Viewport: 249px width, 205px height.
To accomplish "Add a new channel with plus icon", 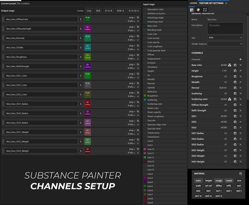I will 240,59.
